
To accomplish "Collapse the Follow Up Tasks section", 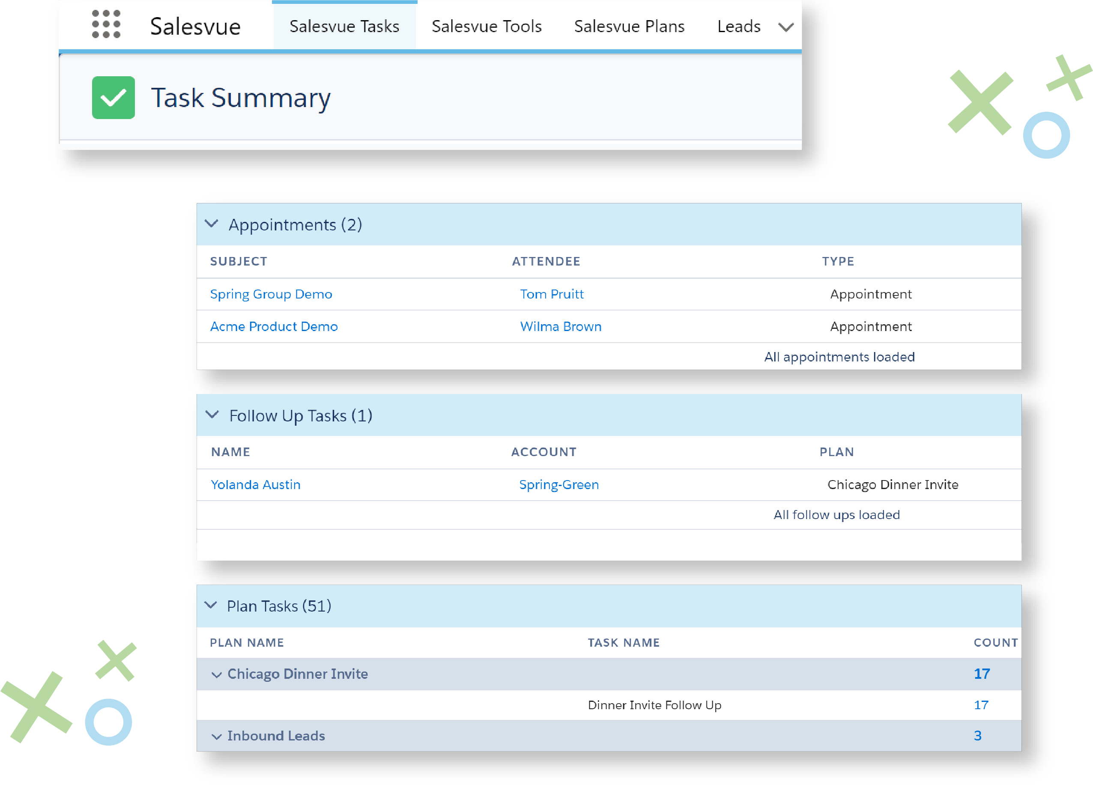I will (x=212, y=415).
